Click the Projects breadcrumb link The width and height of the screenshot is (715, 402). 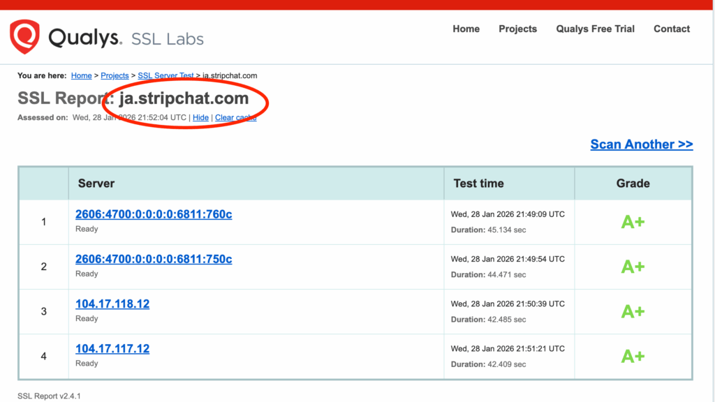click(x=115, y=75)
